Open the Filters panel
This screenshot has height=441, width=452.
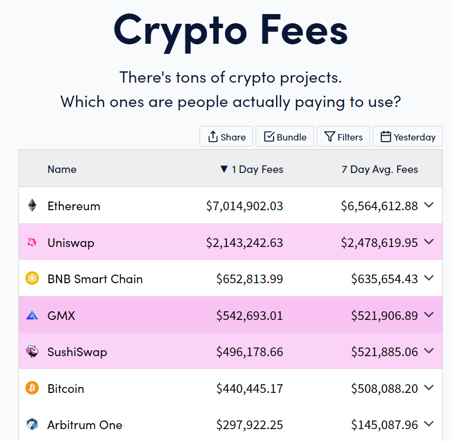pos(343,136)
